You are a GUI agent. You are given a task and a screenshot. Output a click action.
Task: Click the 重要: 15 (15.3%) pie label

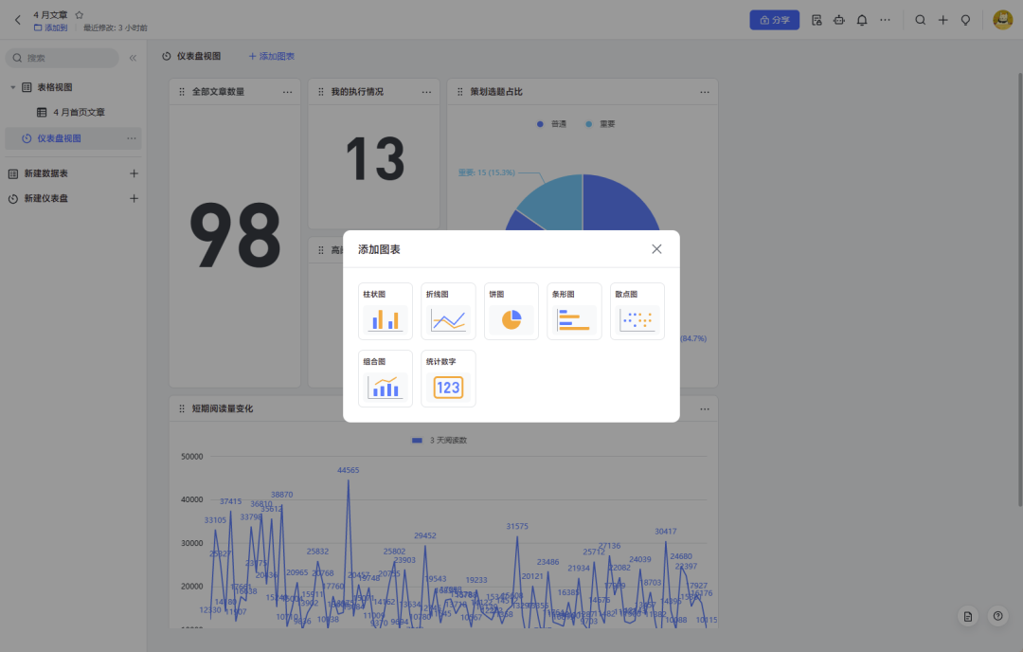pos(486,172)
